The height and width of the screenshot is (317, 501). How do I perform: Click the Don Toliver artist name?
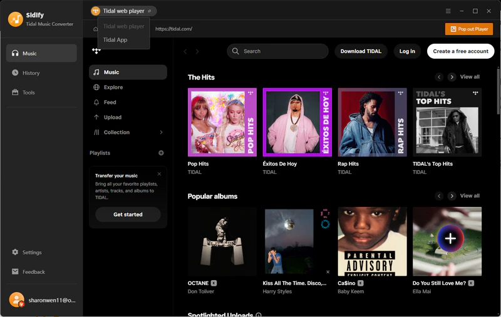(x=201, y=291)
